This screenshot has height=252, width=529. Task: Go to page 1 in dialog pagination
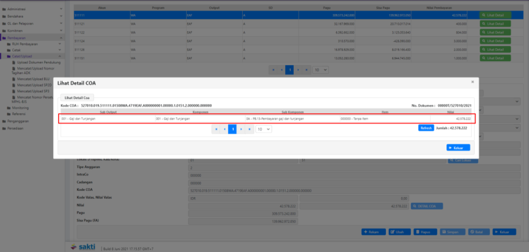(x=232, y=129)
